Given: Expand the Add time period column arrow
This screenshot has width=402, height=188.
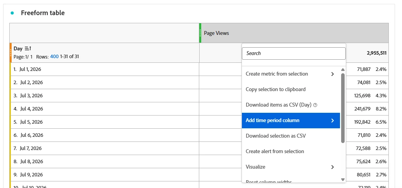Looking at the screenshot, I should pyautogui.click(x=333, y=121).
